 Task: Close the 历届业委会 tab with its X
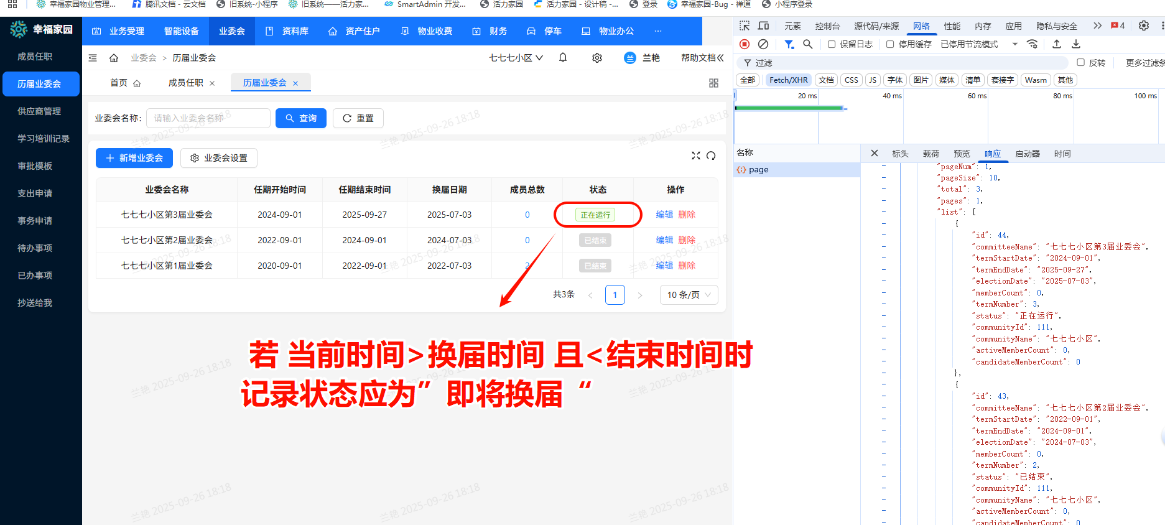[x=295, y=83]
